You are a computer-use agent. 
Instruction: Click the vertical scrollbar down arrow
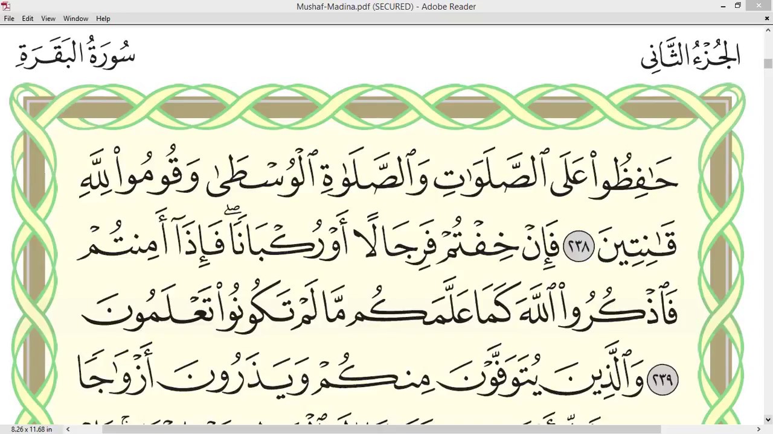768,420
